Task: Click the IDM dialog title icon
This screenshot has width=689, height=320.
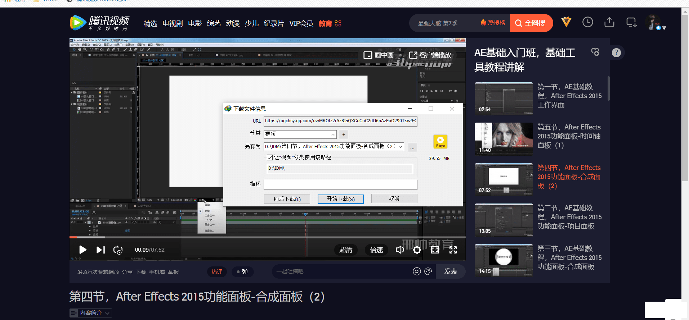Action: (228, 109)
